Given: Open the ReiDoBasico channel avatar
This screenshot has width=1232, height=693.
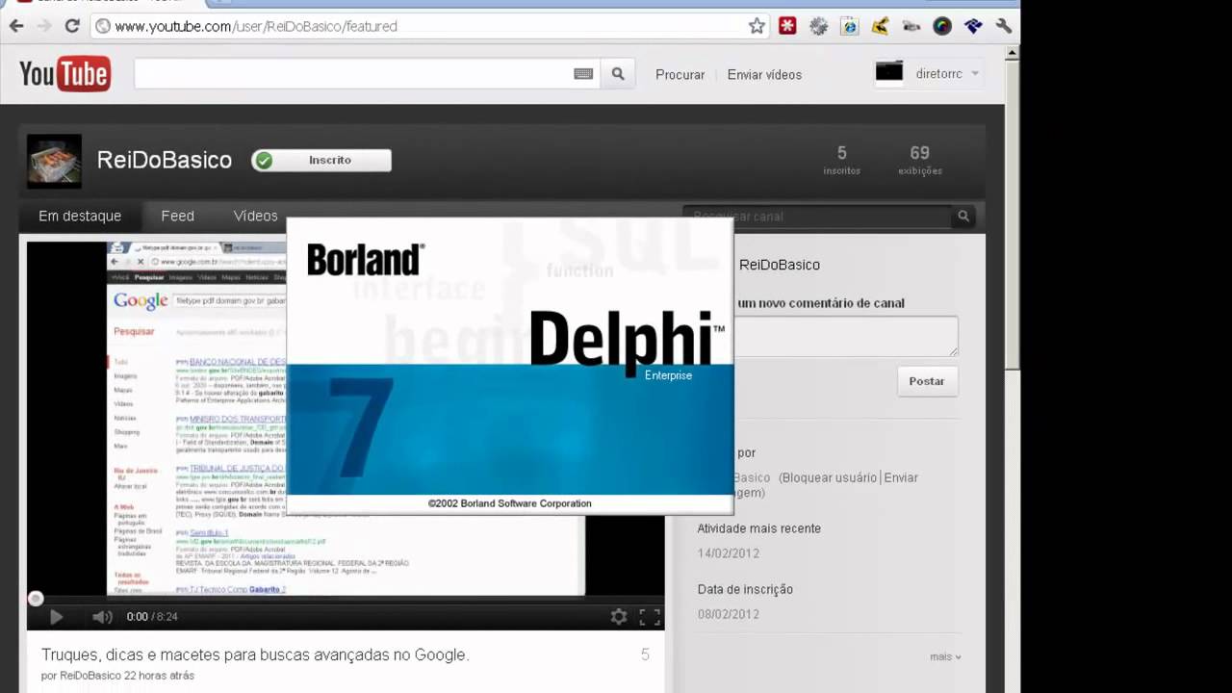Looking at the screenshot, I should [54, 161].
